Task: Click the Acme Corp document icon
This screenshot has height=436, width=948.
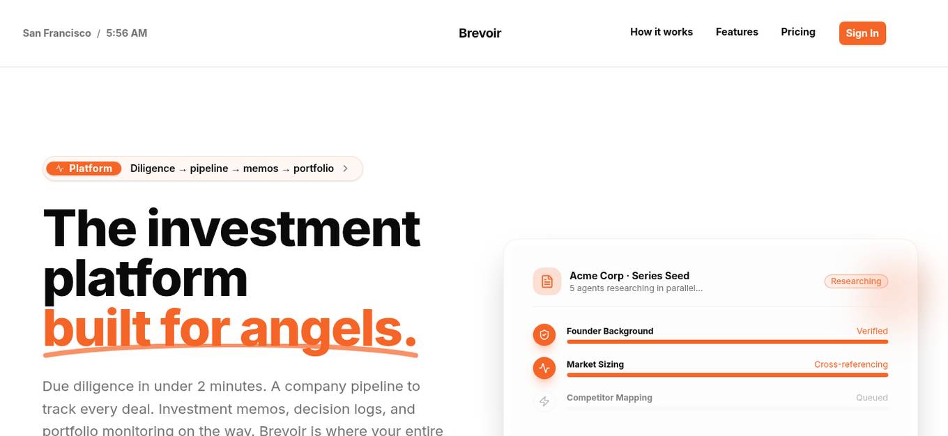Action: coord(546,281)
